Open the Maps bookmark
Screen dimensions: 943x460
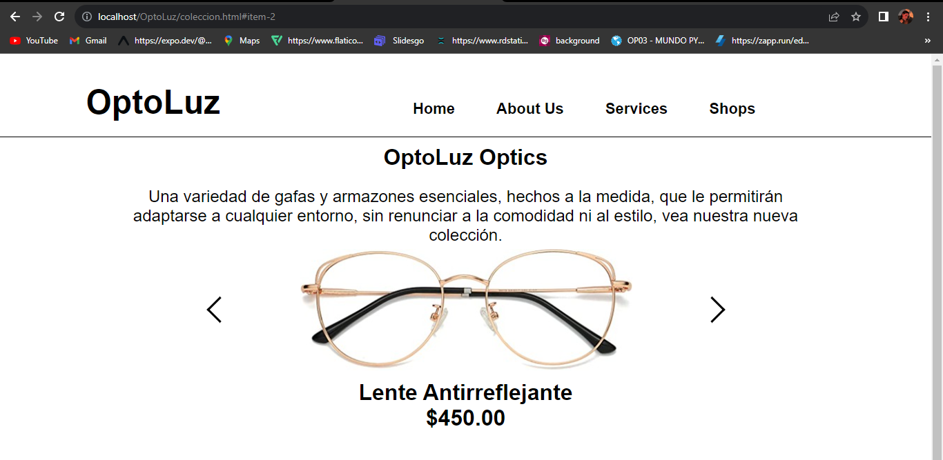(242, 41)
